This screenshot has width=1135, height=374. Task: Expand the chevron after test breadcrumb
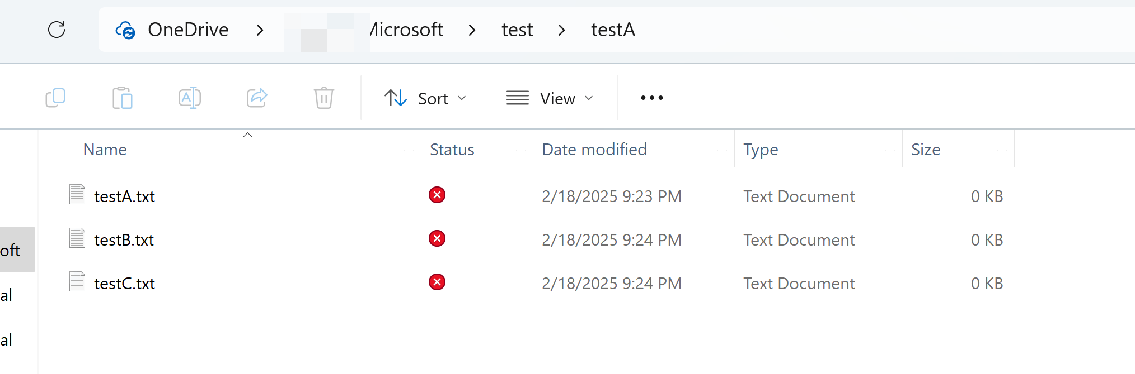(561, 30)
